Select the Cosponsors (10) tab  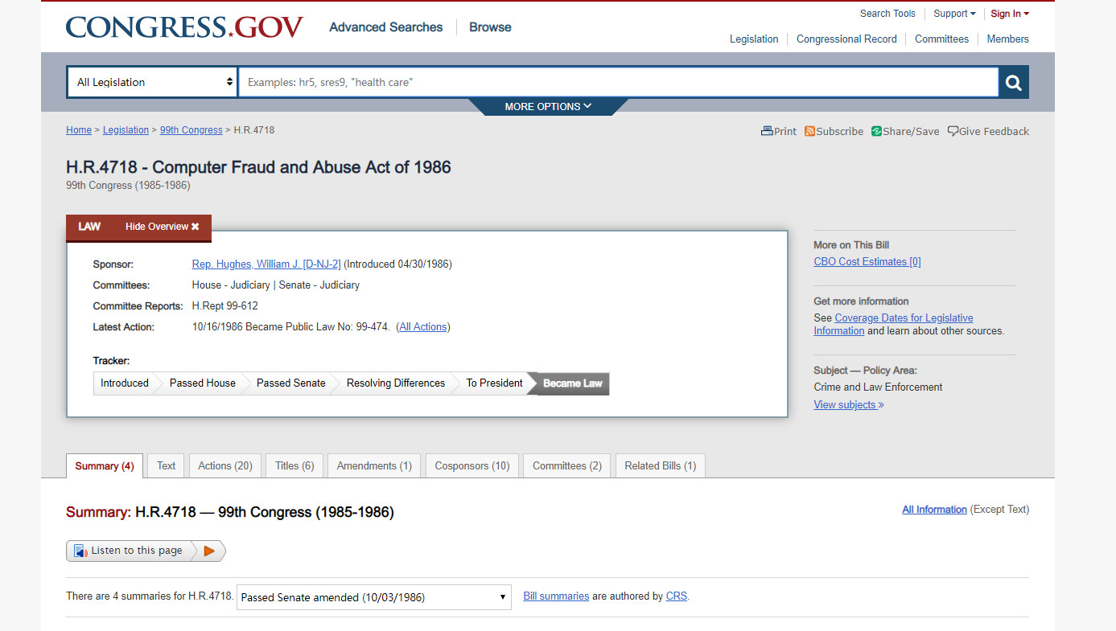[x=472, y=466]
